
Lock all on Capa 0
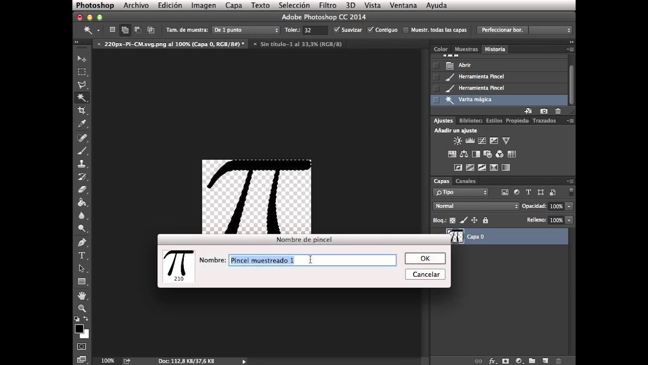coord(485,221)
